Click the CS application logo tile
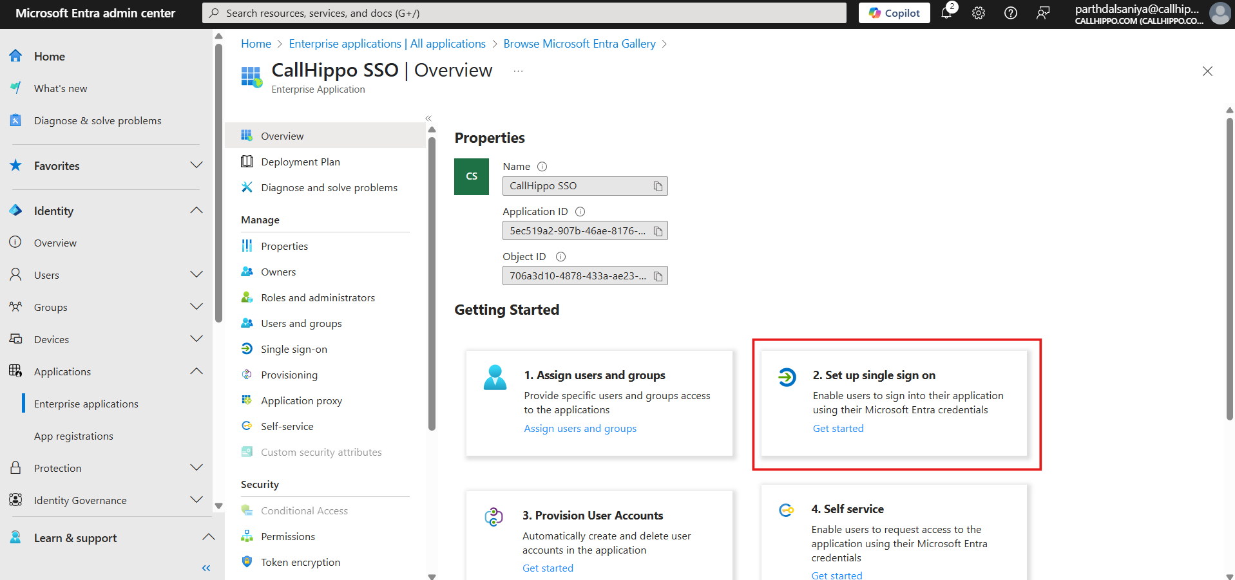The width and height of the screenshot is (1235, 580). click(472, 176)
